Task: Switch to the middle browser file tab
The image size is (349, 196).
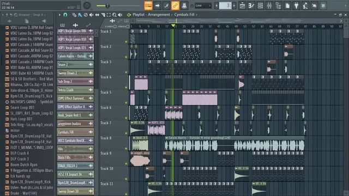Action: (27, 21)
